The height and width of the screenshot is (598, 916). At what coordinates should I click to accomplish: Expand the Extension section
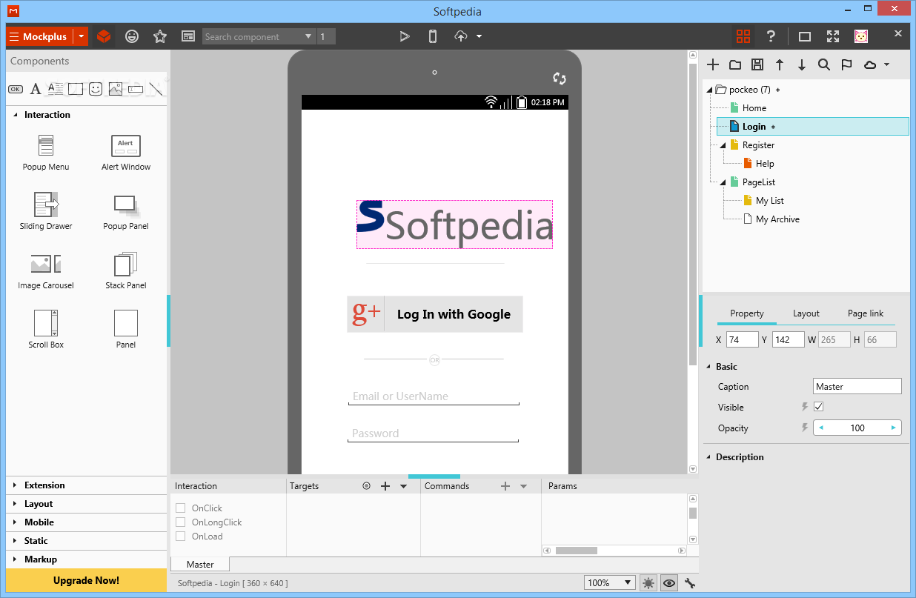click(87, 485)
